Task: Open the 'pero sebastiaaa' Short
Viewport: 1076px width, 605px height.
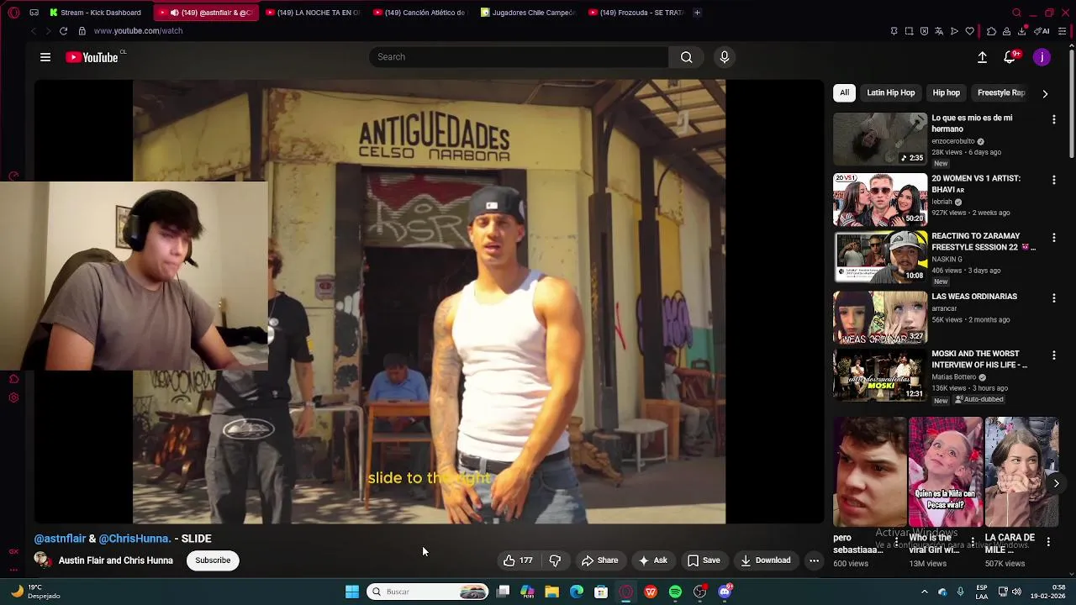Action: [x=869, y=472]
